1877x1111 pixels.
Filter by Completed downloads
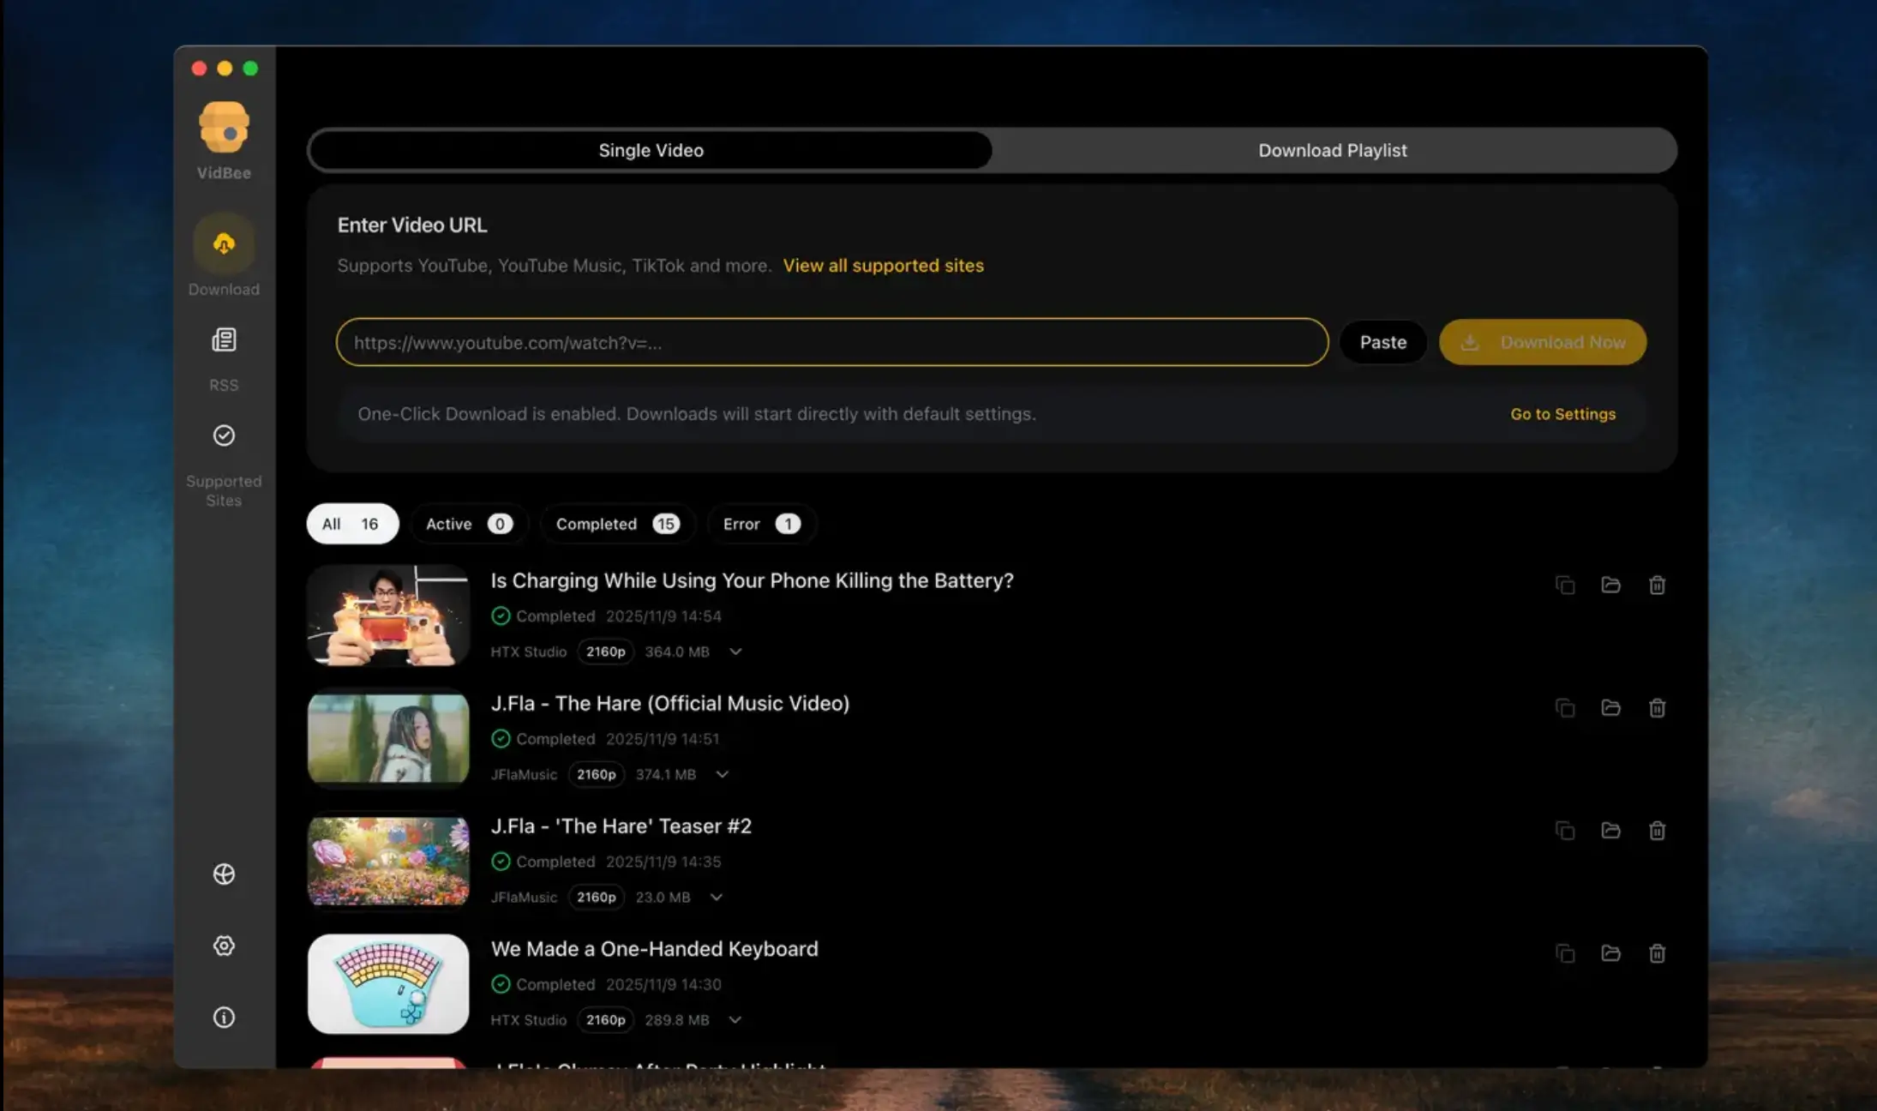(x=617, y=524)
